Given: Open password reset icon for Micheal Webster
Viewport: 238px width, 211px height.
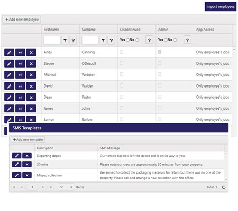Looking at the screenshot, I should (20, 75).
